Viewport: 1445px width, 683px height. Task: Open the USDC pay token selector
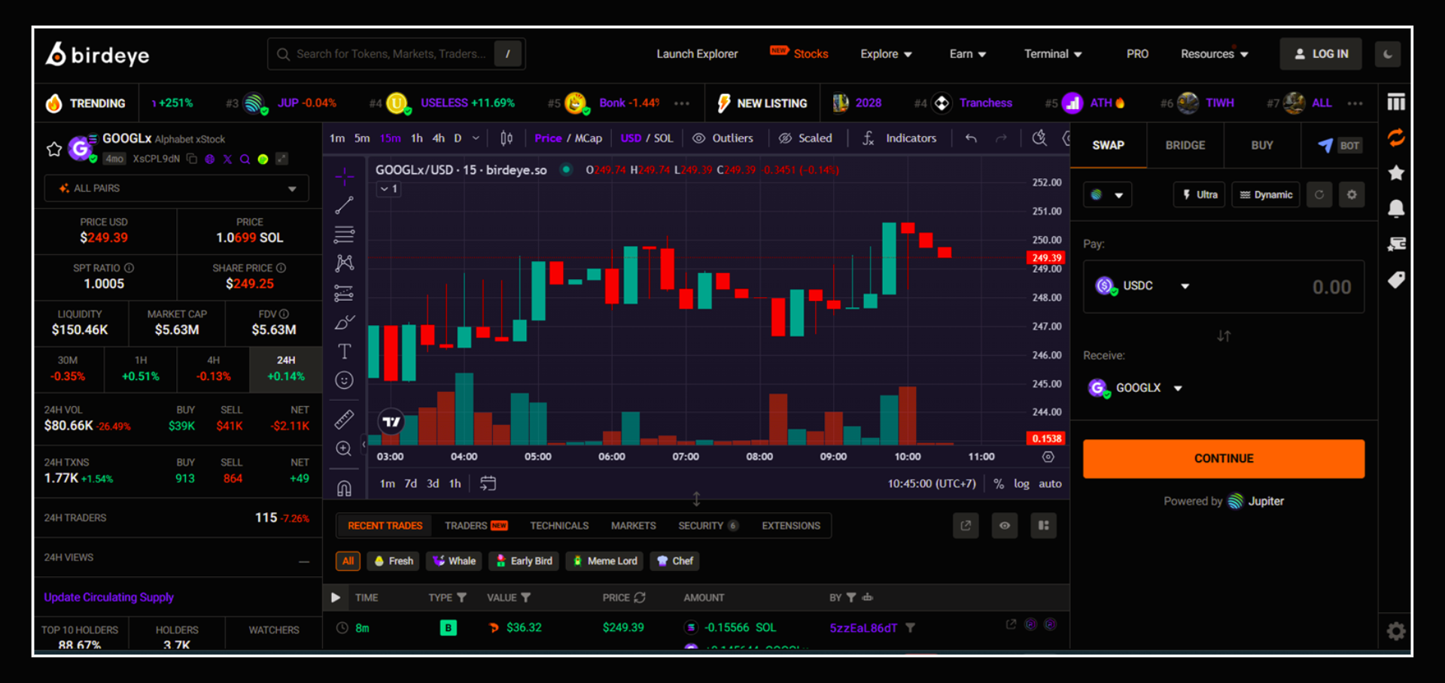(x=1142, y=286)
